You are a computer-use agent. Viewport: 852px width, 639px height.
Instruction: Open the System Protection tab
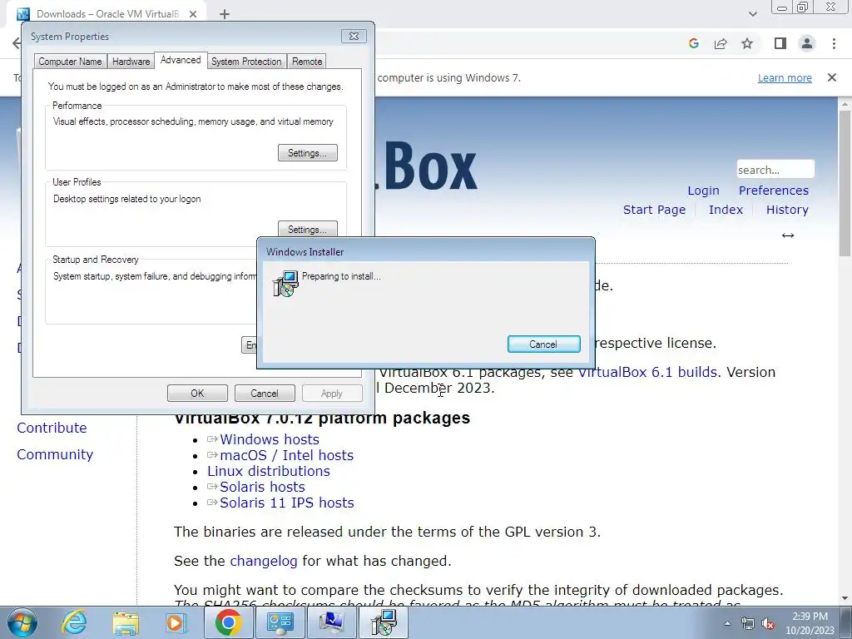246,62
